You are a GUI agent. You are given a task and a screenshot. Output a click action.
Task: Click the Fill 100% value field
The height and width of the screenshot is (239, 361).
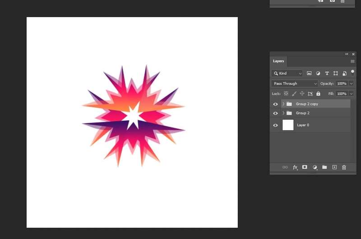click(x=342, y=94)
